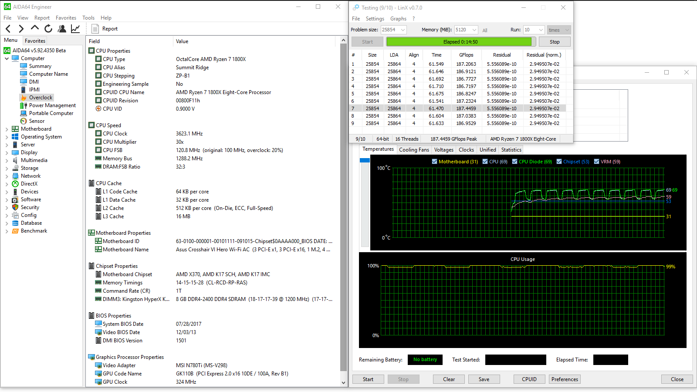Open the CPUID button
The image size is (697, 392).
click(529, 379)
